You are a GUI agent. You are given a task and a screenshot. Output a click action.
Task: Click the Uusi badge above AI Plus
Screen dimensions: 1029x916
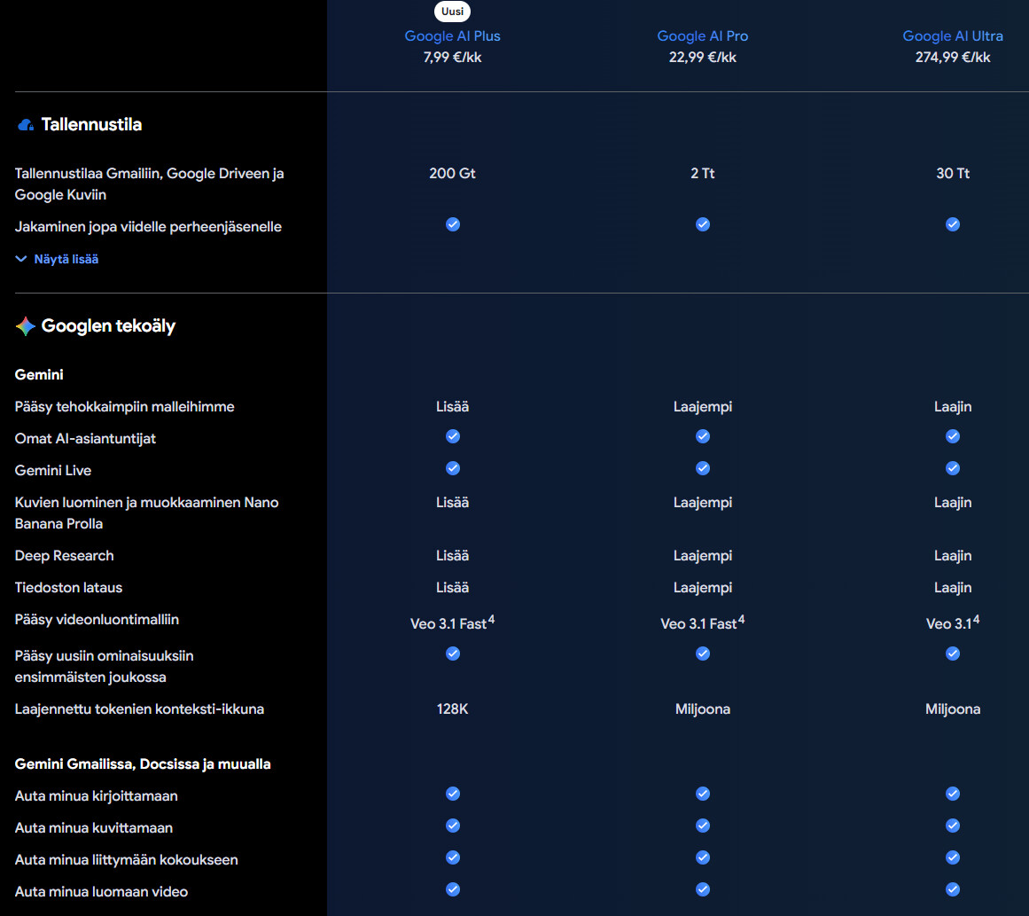pos(452,12)
